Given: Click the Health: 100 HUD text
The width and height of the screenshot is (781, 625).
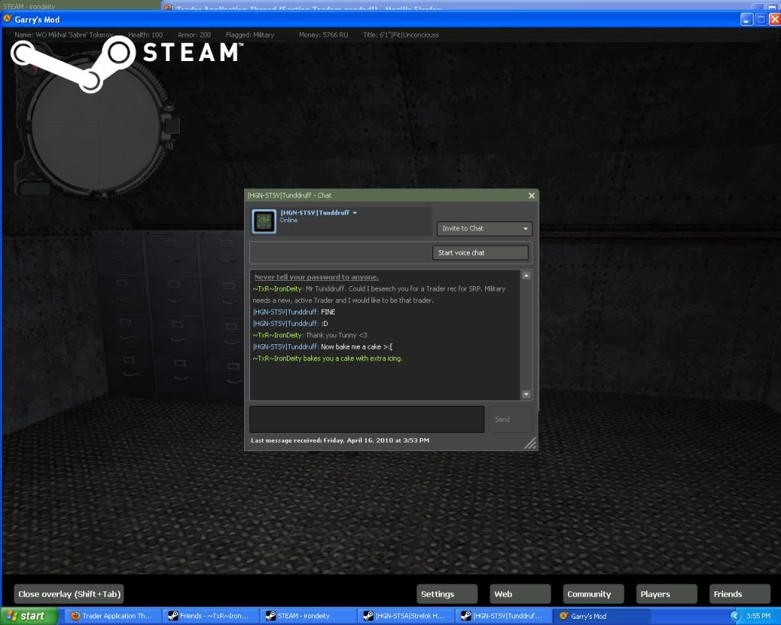Looking at the screenshot, I should [x=145, y=35].
